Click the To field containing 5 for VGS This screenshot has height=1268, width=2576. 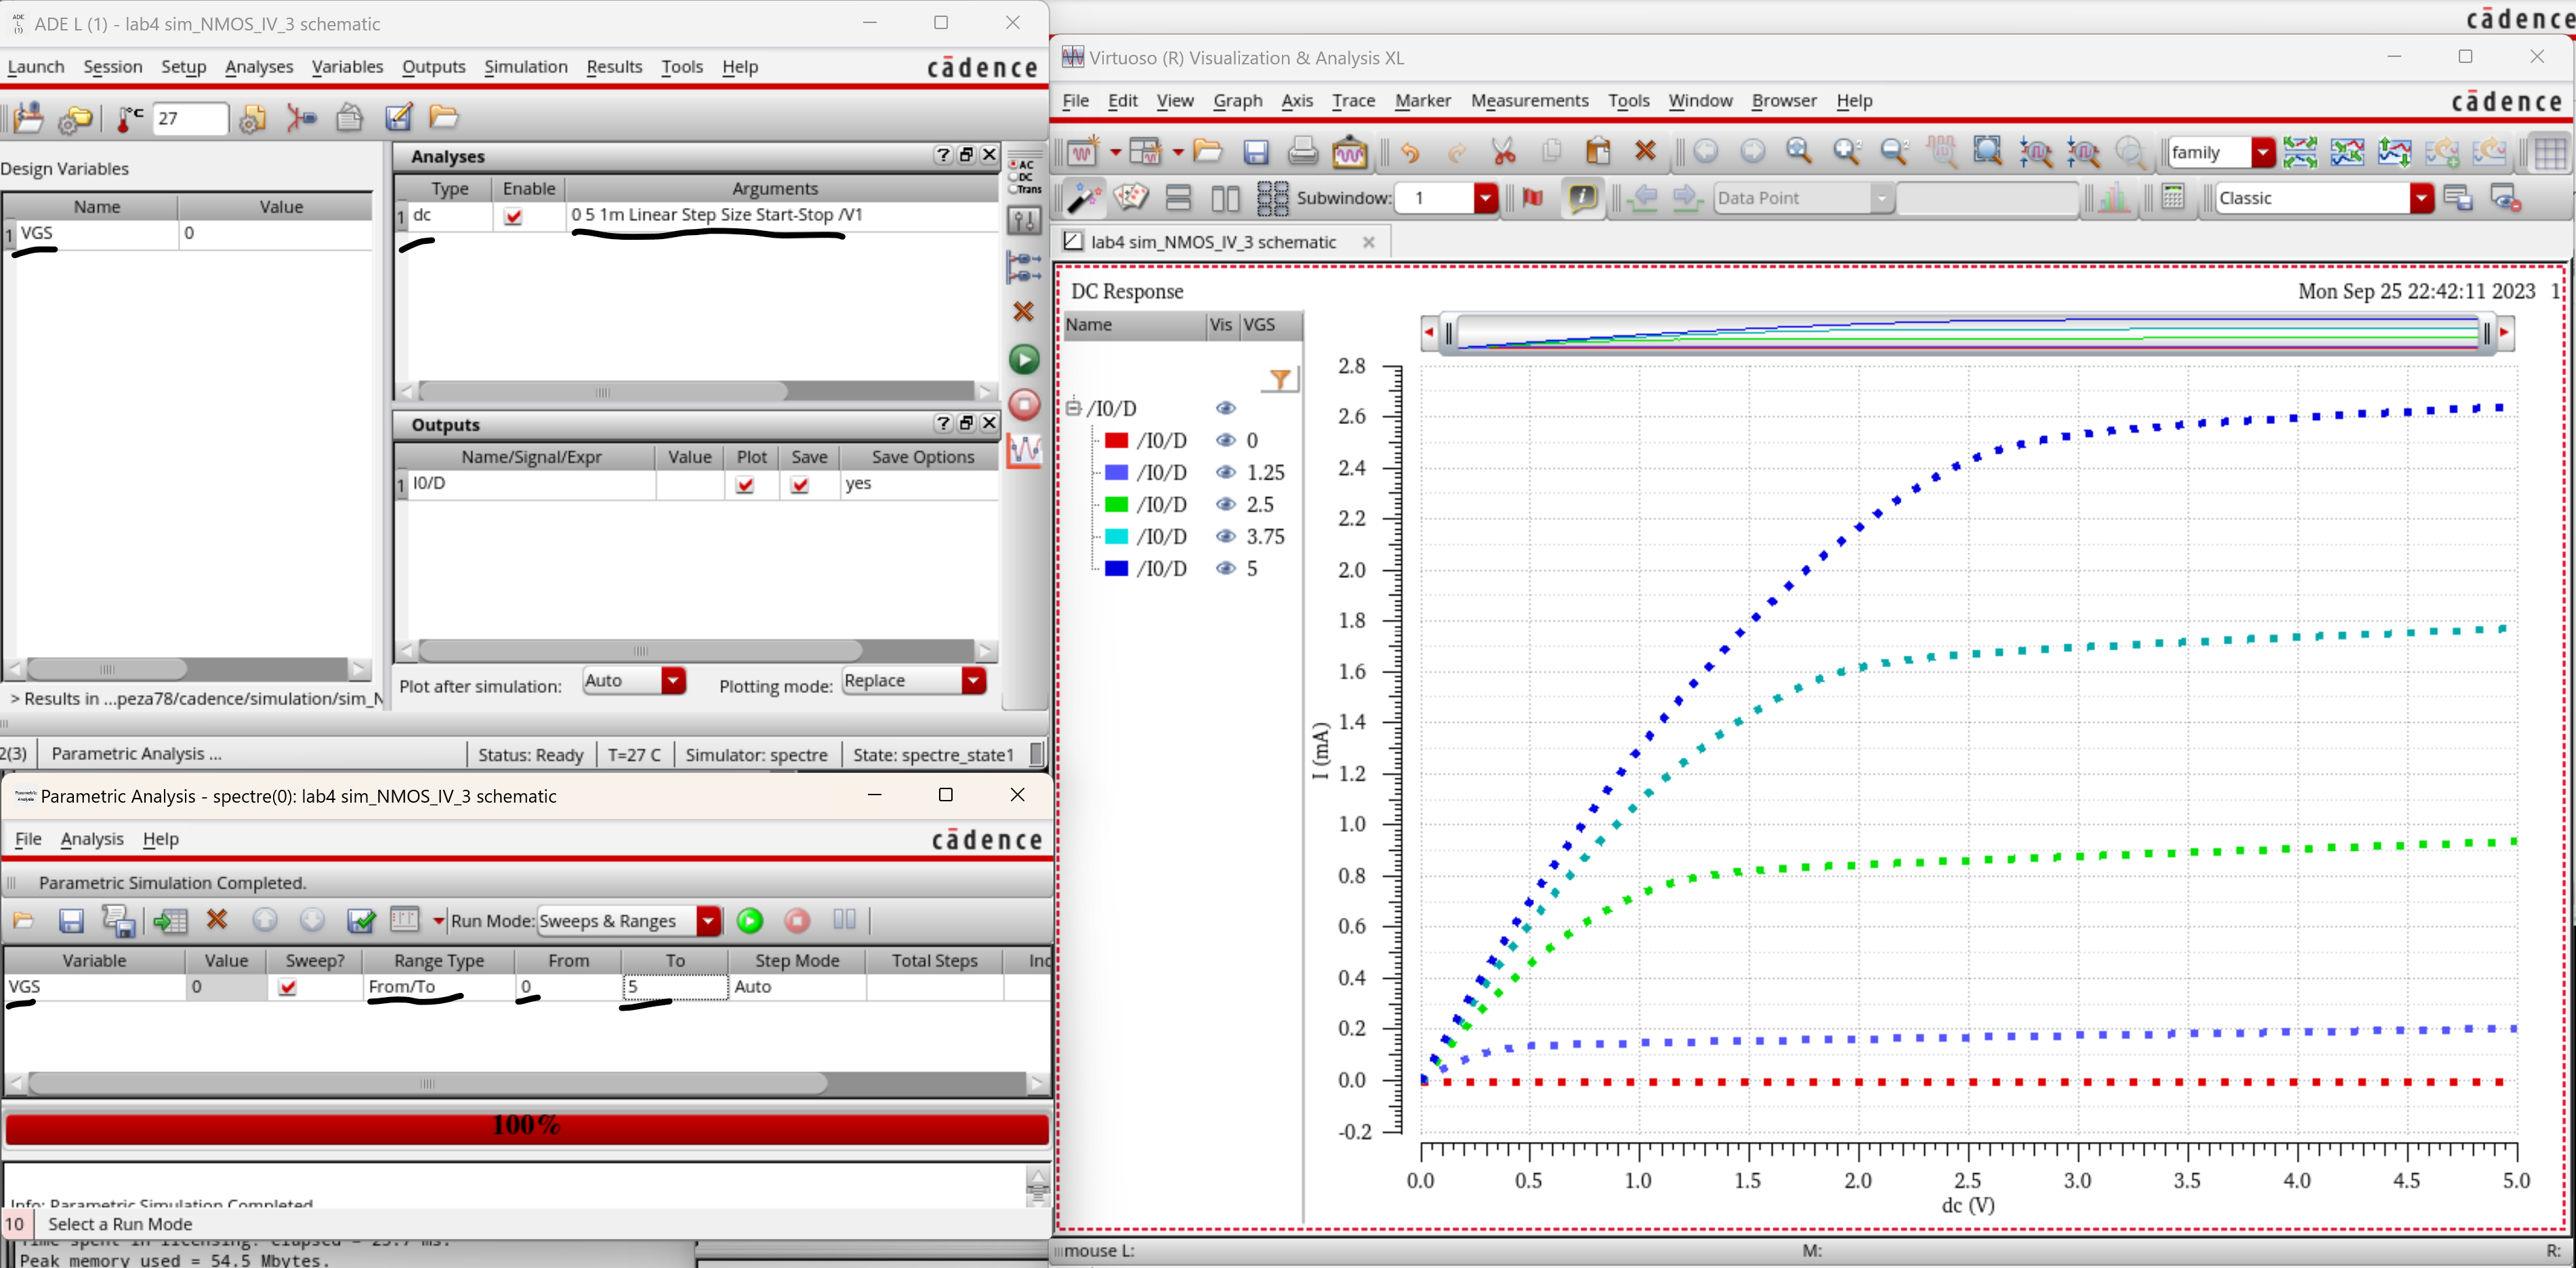click(674, 987)
